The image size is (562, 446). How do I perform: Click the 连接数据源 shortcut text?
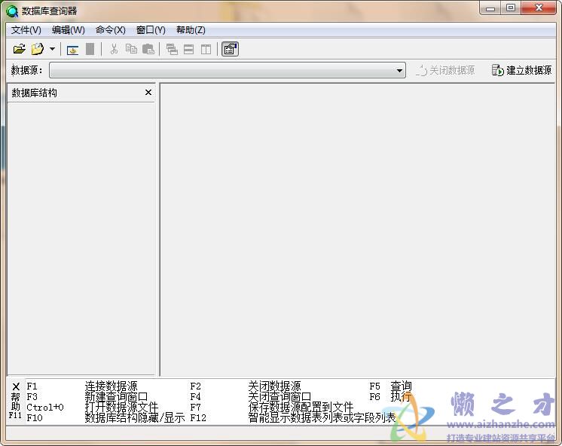tap(111, 386)
